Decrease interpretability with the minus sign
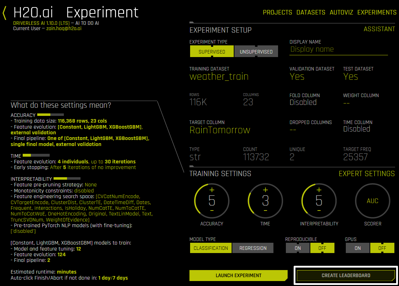399x286 pixels. tap(319, 211)
